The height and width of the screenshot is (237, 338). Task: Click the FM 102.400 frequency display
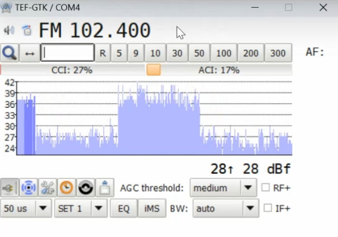pyautogui.click(x=94, y=30)
